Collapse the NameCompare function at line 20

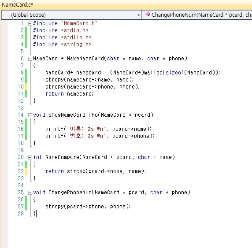[30, 157]
